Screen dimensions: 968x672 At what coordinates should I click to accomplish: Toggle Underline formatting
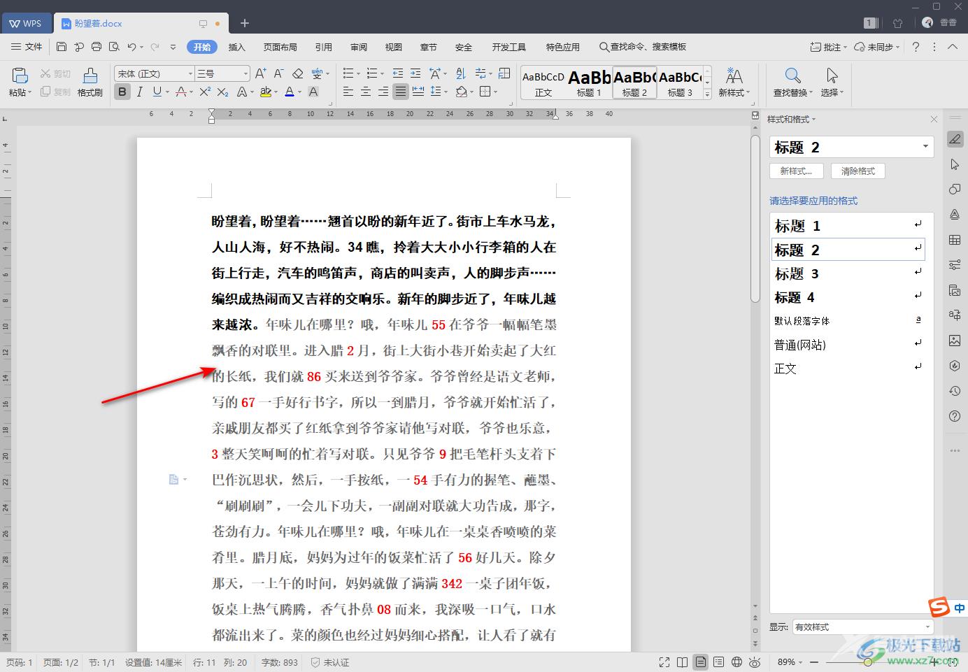coord(157,92)
